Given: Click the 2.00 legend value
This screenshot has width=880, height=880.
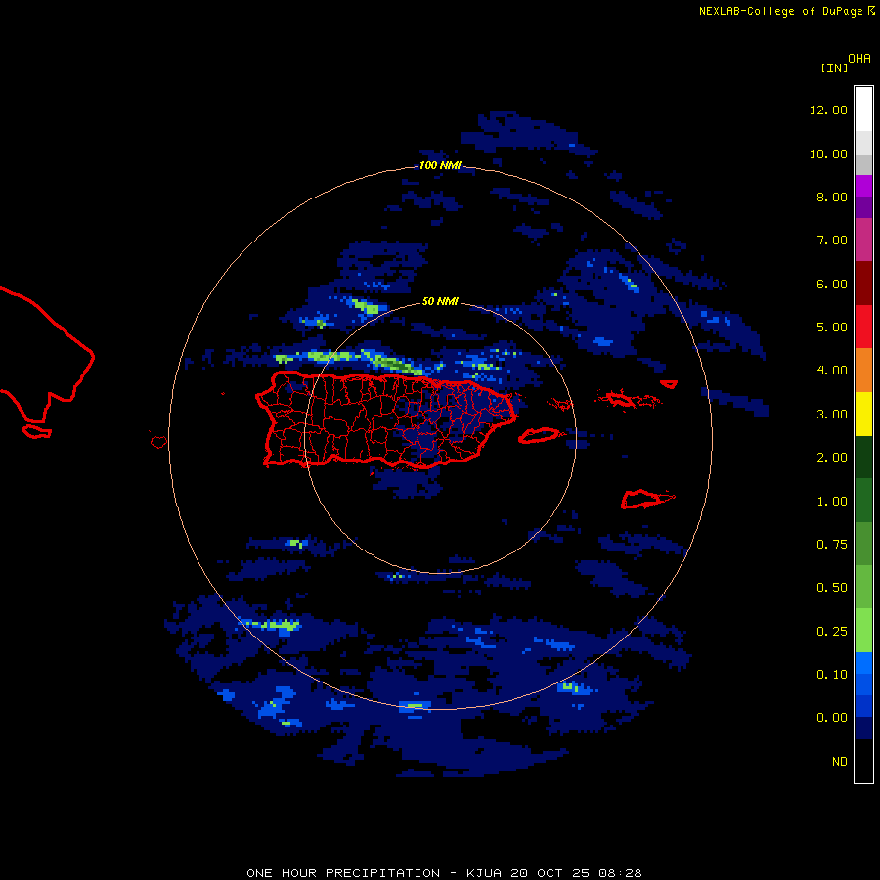Looking at the screenshot, I should [x=832, y=458].
